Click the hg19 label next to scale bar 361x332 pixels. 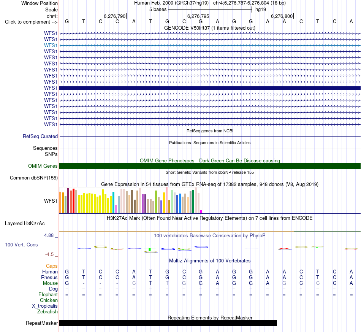[261, 10]
